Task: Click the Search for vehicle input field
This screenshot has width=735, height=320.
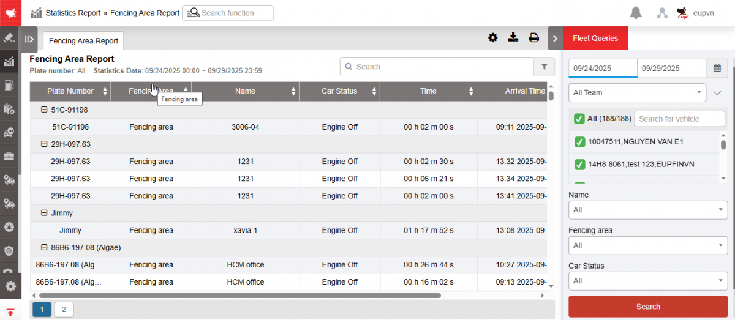Action: click(679, 119)
